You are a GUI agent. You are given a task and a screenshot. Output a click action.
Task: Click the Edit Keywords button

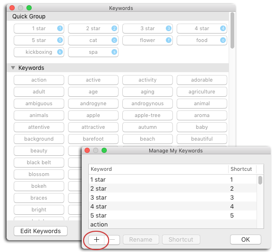(x=41, y=231)
